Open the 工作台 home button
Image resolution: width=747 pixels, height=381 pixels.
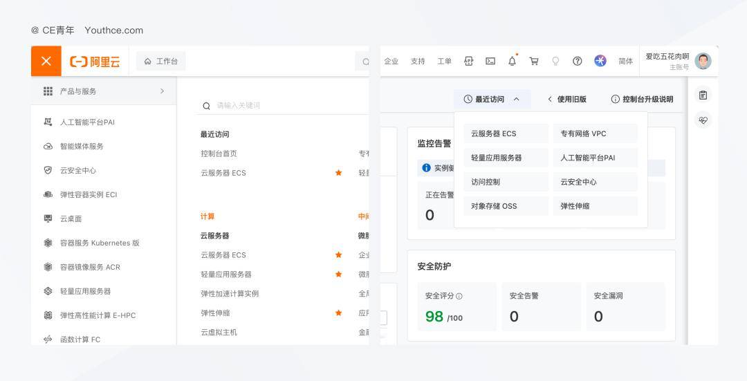coord(161,61)
